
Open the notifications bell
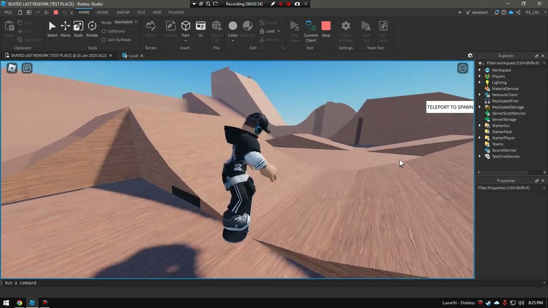point(497,12)
